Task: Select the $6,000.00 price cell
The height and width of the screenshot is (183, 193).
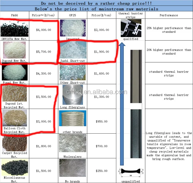Action: [43, 30]
